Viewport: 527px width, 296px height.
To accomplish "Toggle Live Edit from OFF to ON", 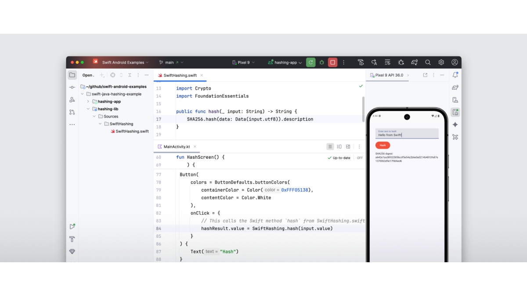I will (360, 157).
